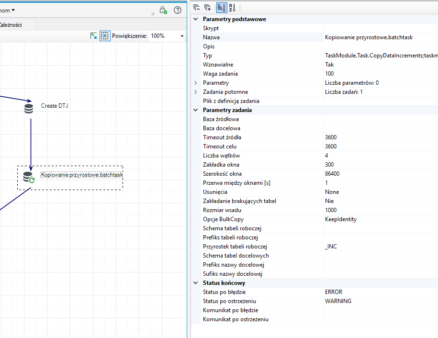
Task: Expand the Parametry row
Action: (196, 83)
